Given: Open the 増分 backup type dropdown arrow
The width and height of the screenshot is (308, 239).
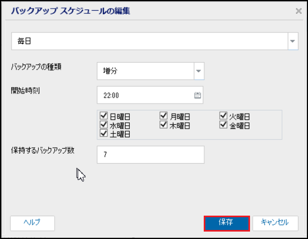Looking at the screenshot, I should (199, 71).
